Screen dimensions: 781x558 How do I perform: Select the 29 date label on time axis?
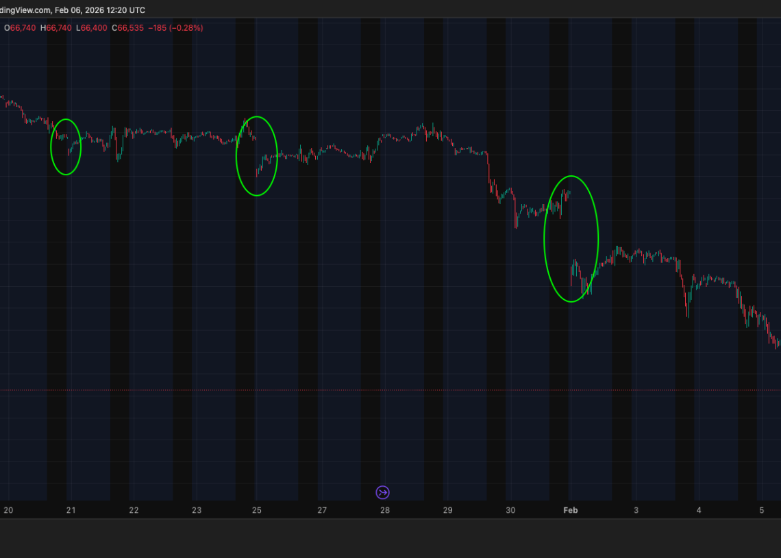pos(447,510)
